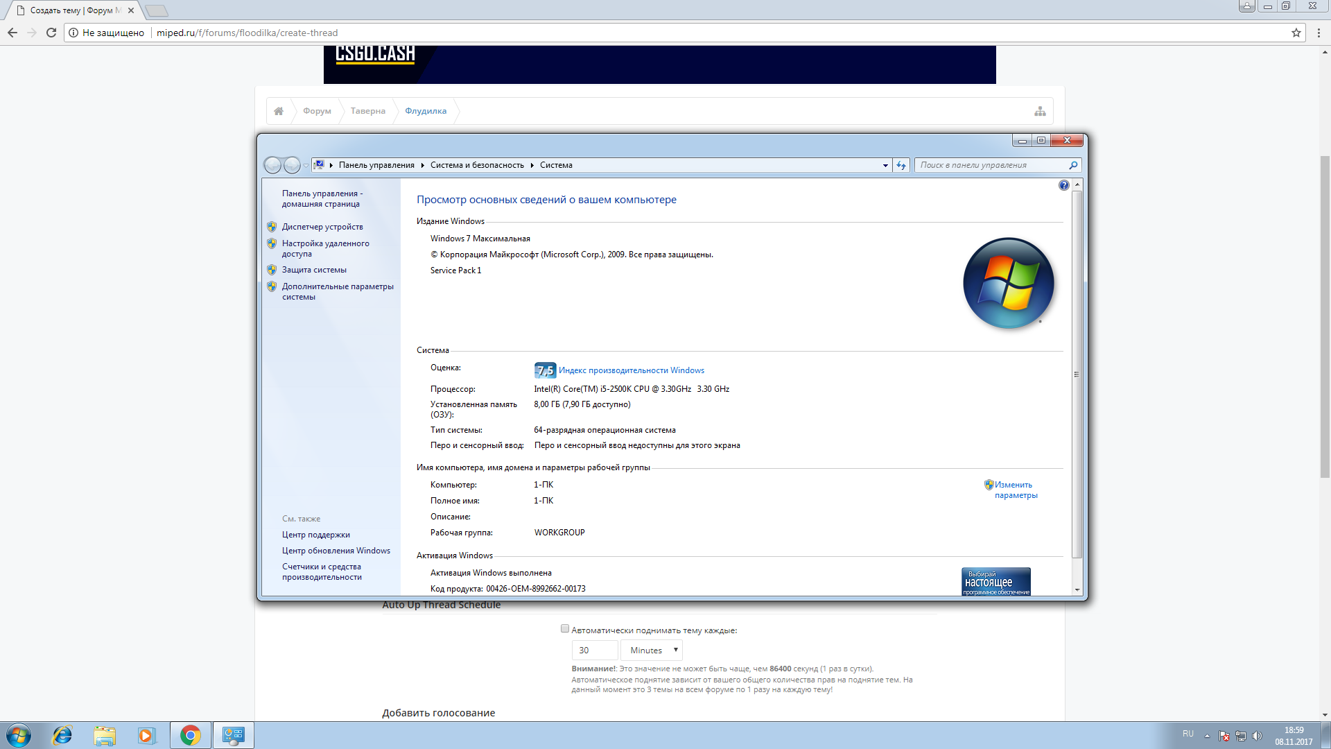The height and width of the screenshot is (749, 1331).
Task: Open the Windows Start menu
Action: [19, 735]
